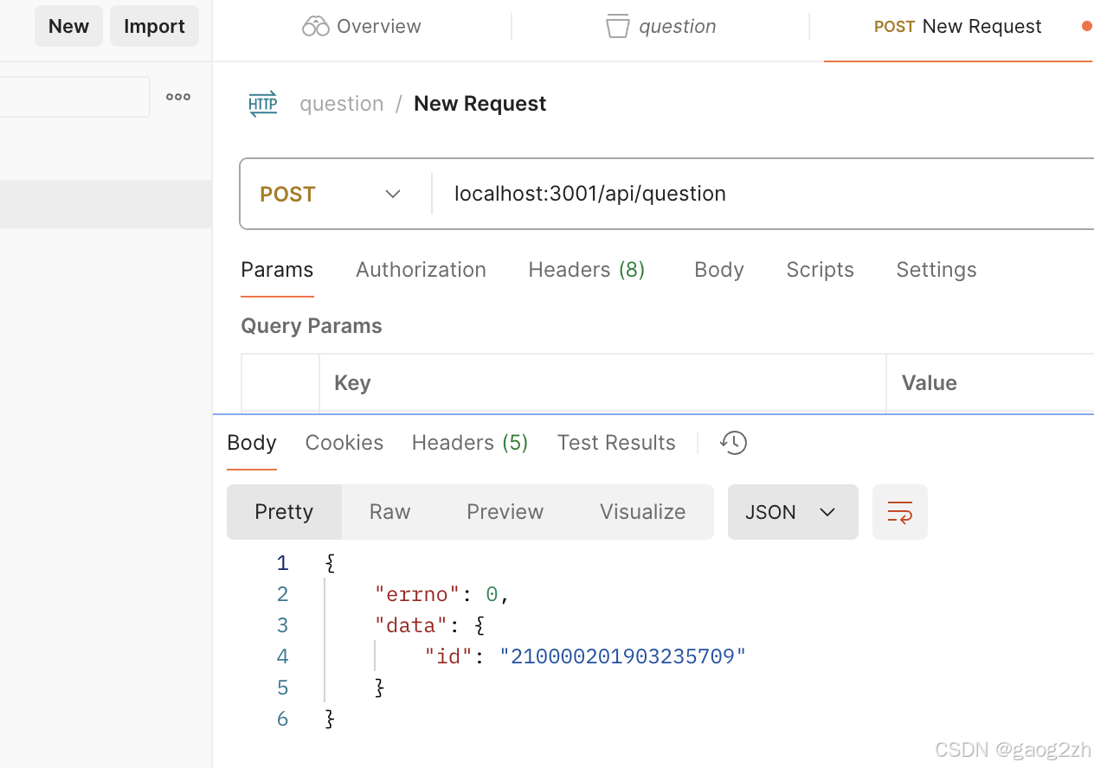Open the response Headers (5) tab

click(x=470, y=443)
